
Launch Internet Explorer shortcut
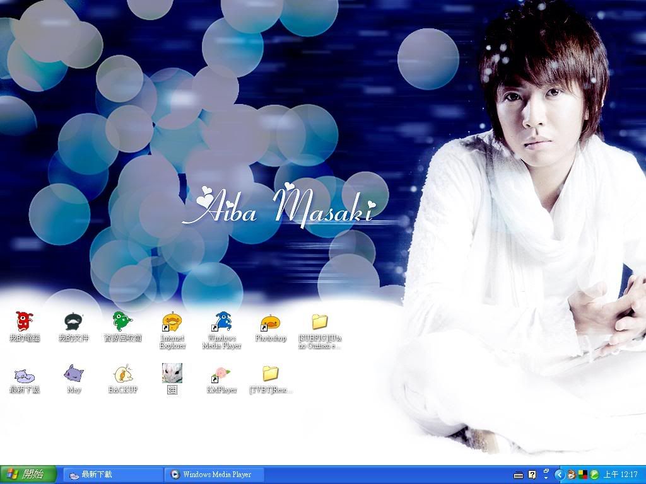click(172, 322)
